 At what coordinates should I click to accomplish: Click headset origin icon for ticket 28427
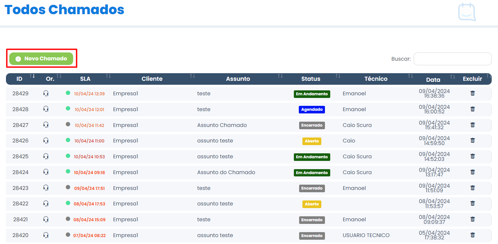point(46,125)
